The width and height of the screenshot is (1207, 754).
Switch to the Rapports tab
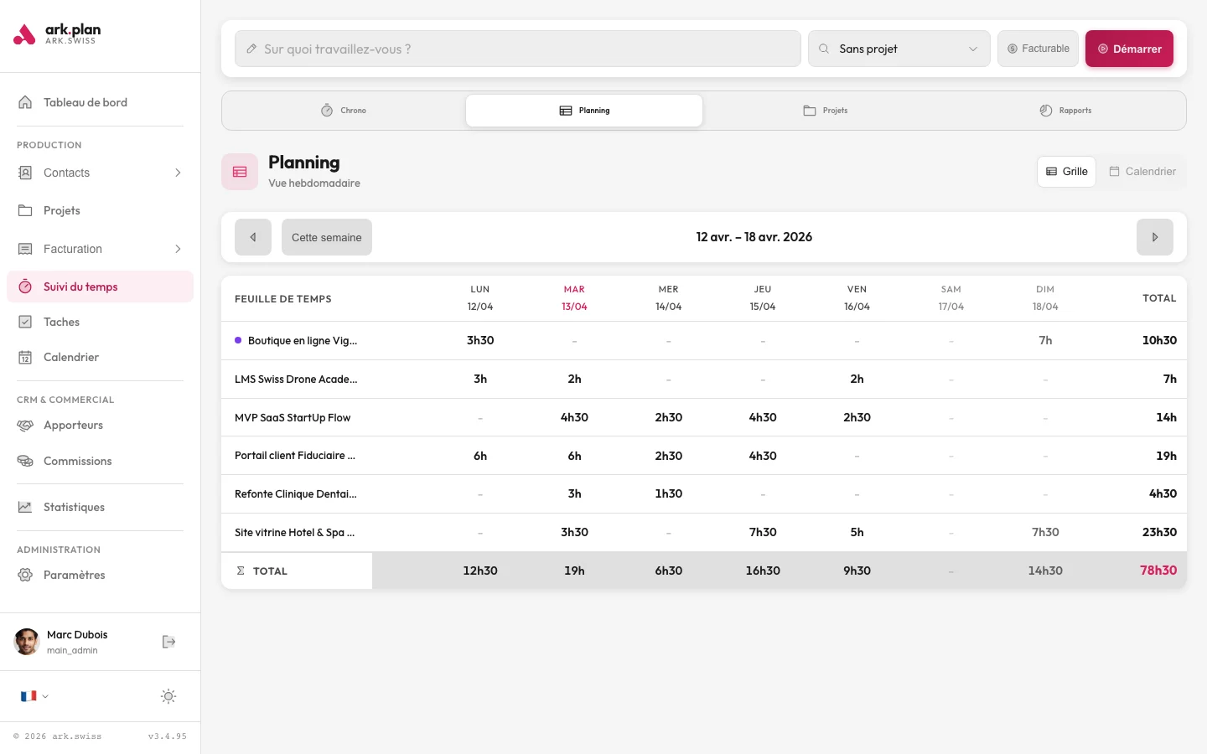tap(1065, 111)
